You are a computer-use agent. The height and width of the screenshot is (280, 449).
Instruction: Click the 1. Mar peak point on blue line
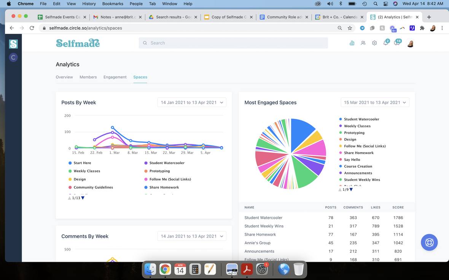click(113, 128)
